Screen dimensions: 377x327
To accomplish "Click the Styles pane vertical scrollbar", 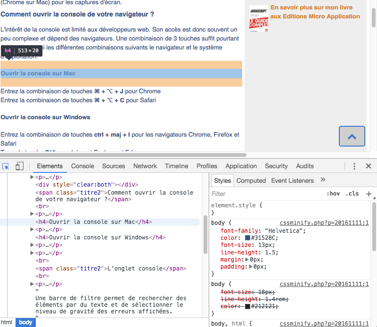I will tap(374, 227).
